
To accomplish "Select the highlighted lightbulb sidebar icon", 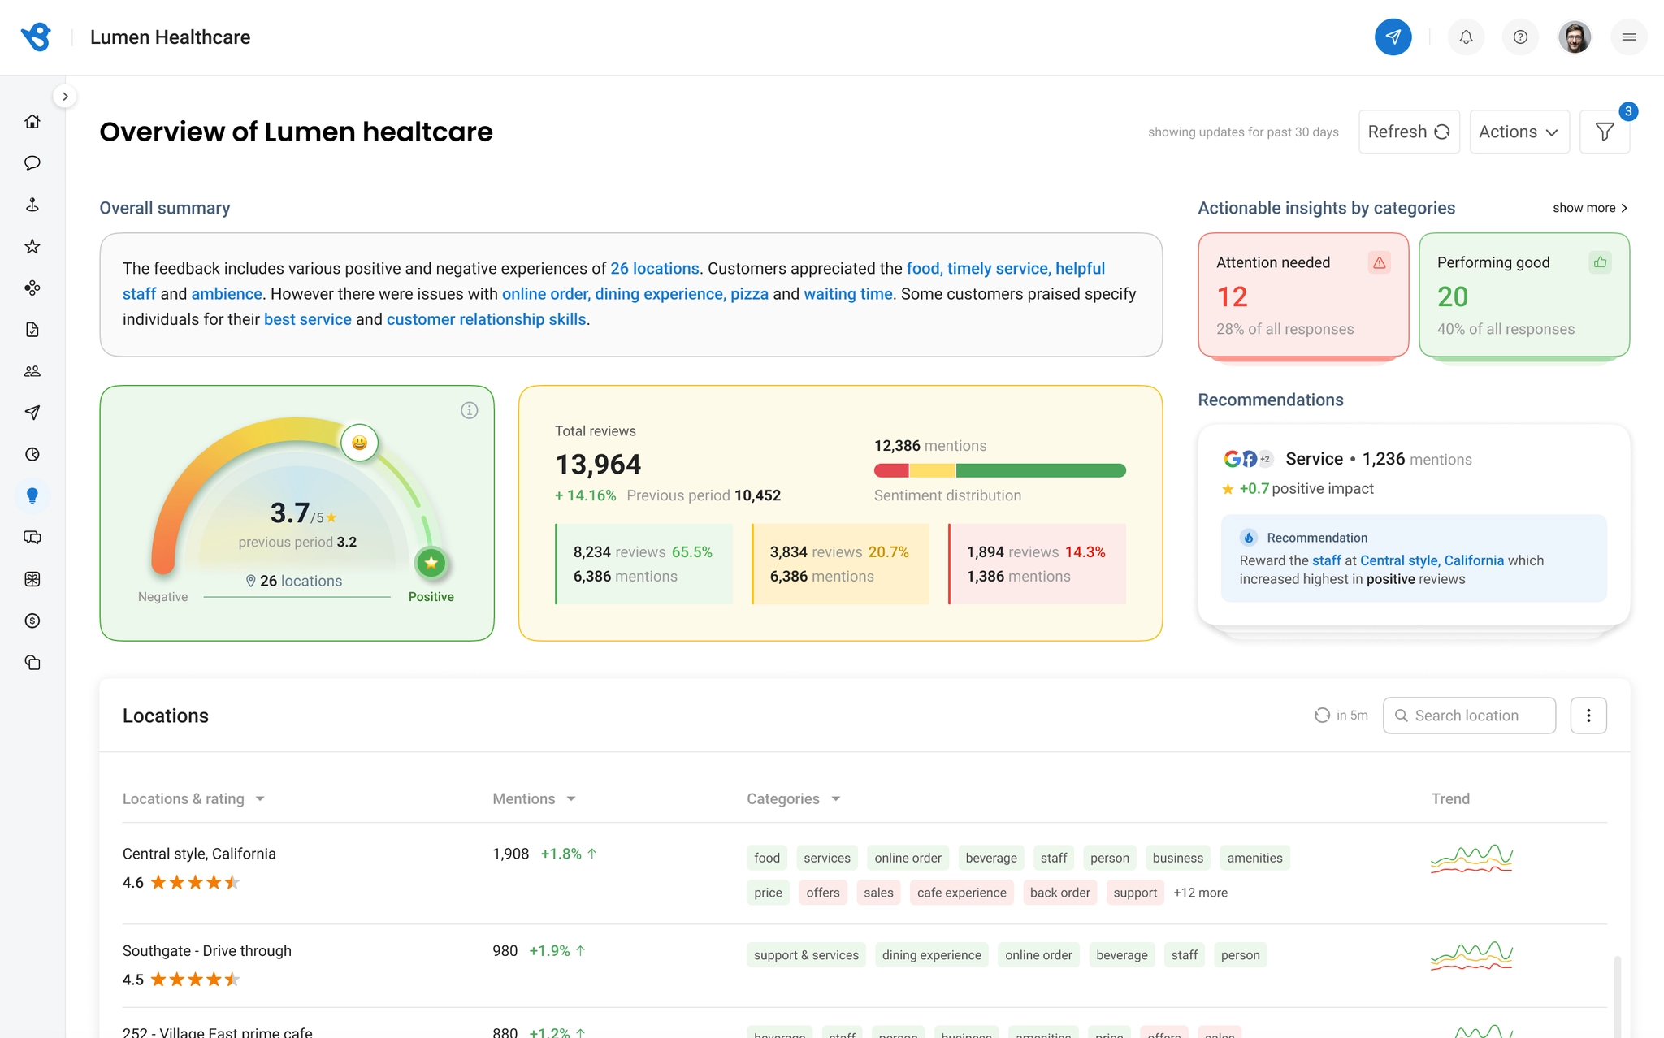I will [32, 495].
